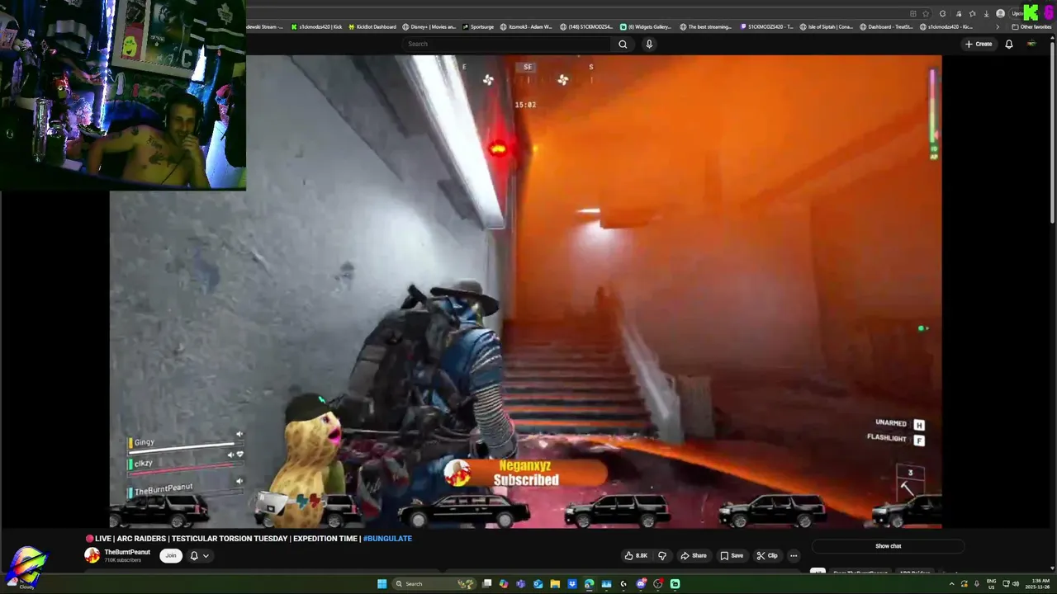Open Copilot from the taskbar
This screenshot has width=1057, height=594.
(x=504, y=584)
